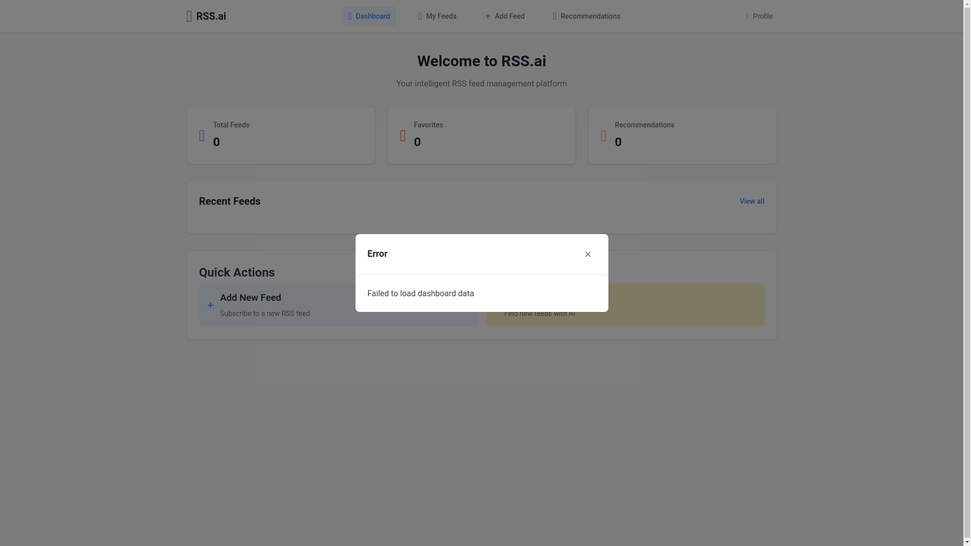This screenshot has height=546, width=971.
Task: Click the 'Find new feeds with AI' card
Action: click(x=625, y=305)
